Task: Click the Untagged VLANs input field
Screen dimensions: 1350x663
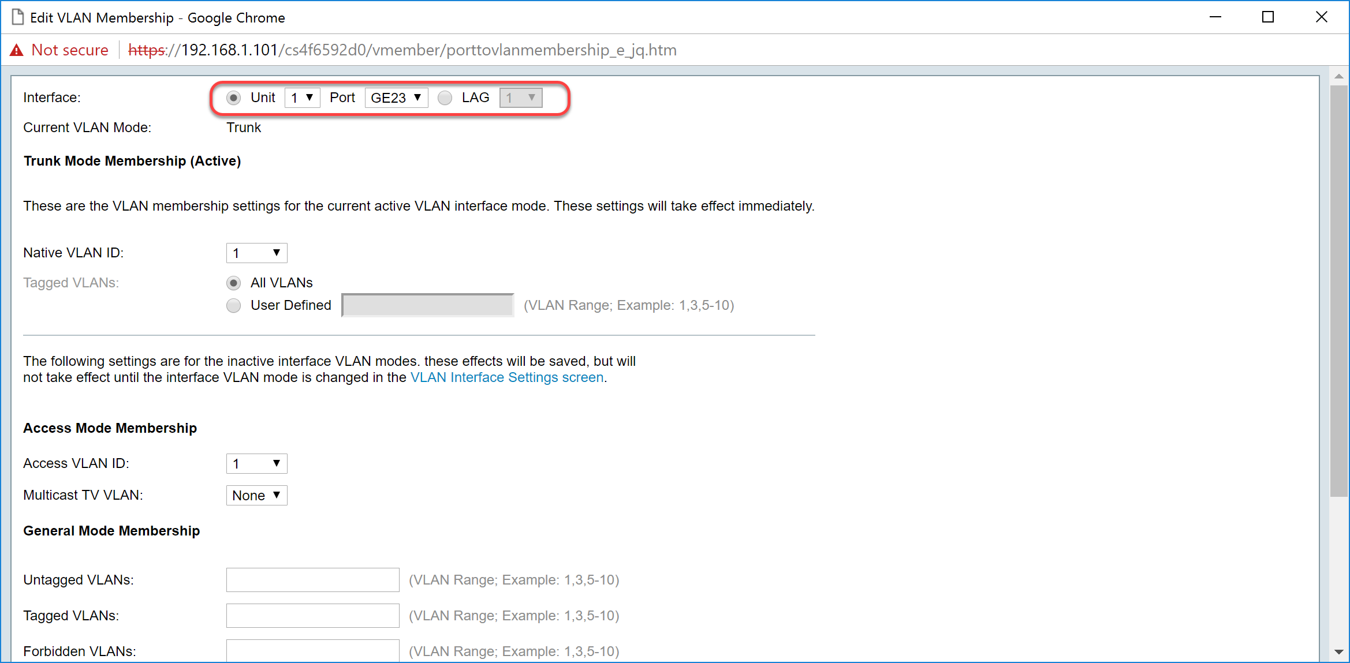Action: [x=312, y=580]
